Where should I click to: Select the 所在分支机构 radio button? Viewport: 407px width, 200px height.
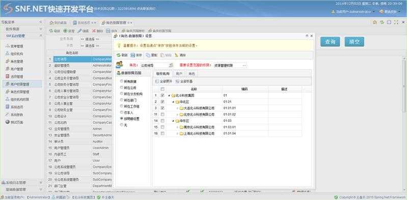121,94
